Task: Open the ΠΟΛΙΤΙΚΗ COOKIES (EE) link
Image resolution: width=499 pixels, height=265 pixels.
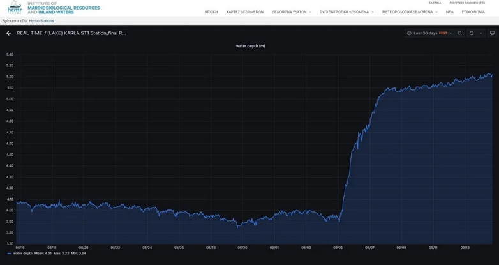Action: point(467,3)
